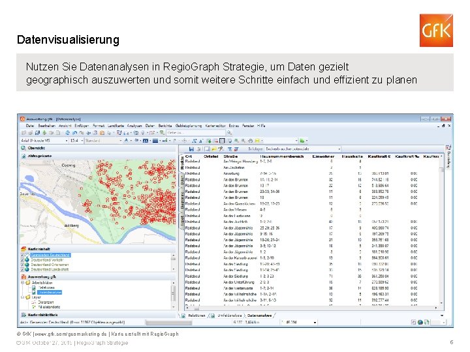Click the font color A icon
Image resolution: width=470 pixels, height=352 pixels.
(126, 140)
